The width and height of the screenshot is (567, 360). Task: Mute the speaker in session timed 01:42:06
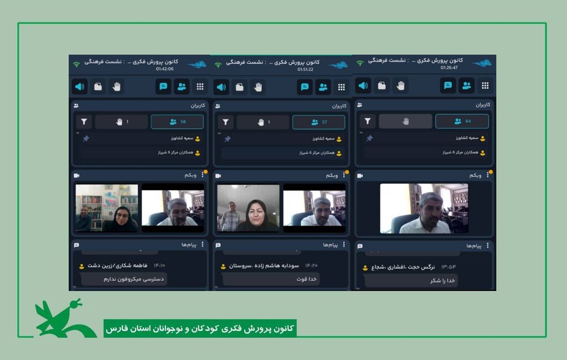point(80,87)
